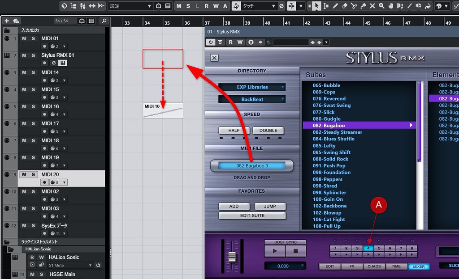Image resolution: width=459 pixels, height=279 pixels.
Task: Switch to the MIXER page
Action: 419,266
